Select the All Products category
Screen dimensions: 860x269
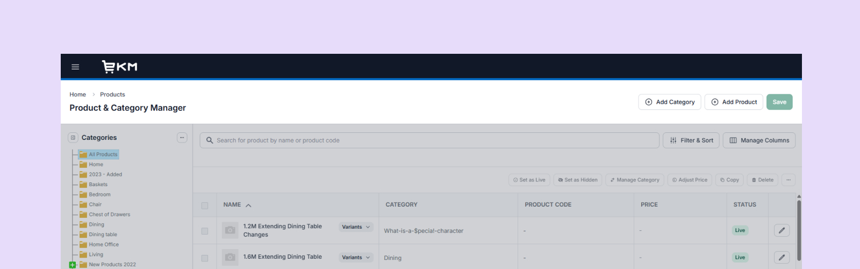click(x=99, y=154)
